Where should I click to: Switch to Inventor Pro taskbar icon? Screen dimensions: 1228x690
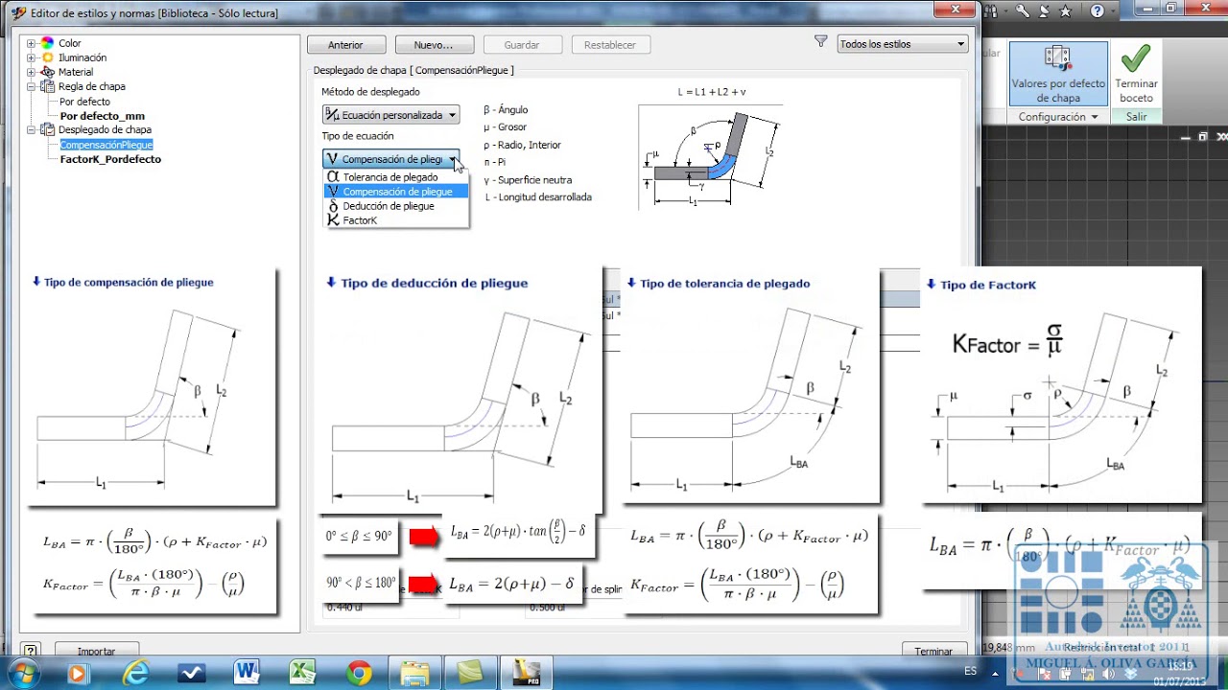coord(527,673)
